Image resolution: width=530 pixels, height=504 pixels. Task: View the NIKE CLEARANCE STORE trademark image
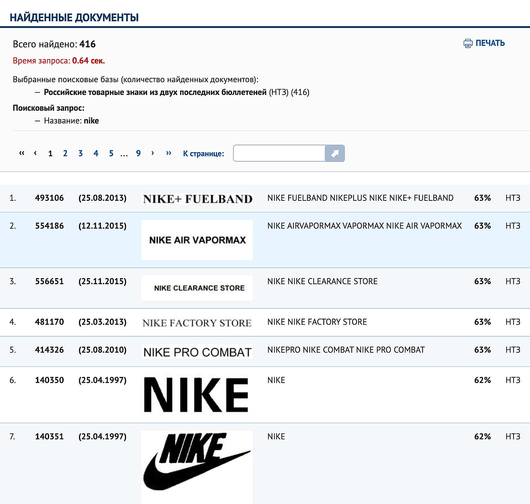tap(197, 288)
